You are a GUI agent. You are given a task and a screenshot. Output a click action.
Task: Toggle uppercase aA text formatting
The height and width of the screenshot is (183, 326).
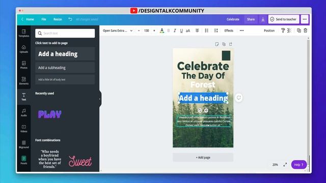(188, 30)
